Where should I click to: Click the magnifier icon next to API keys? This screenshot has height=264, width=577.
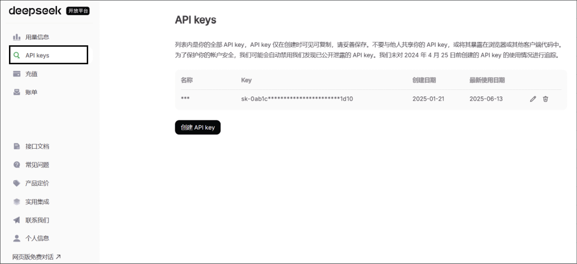[x=16, y=56]
